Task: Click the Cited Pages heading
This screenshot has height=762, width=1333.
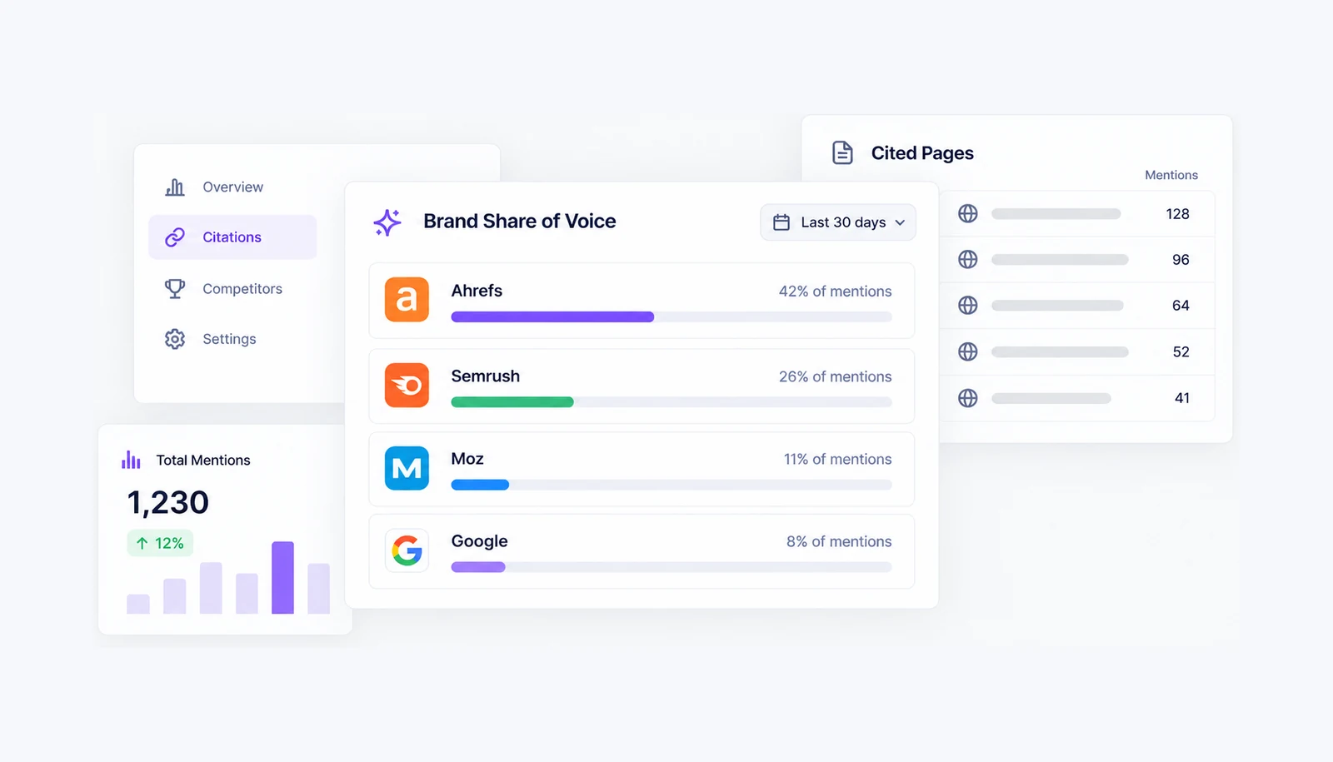Action: (922, 153)
